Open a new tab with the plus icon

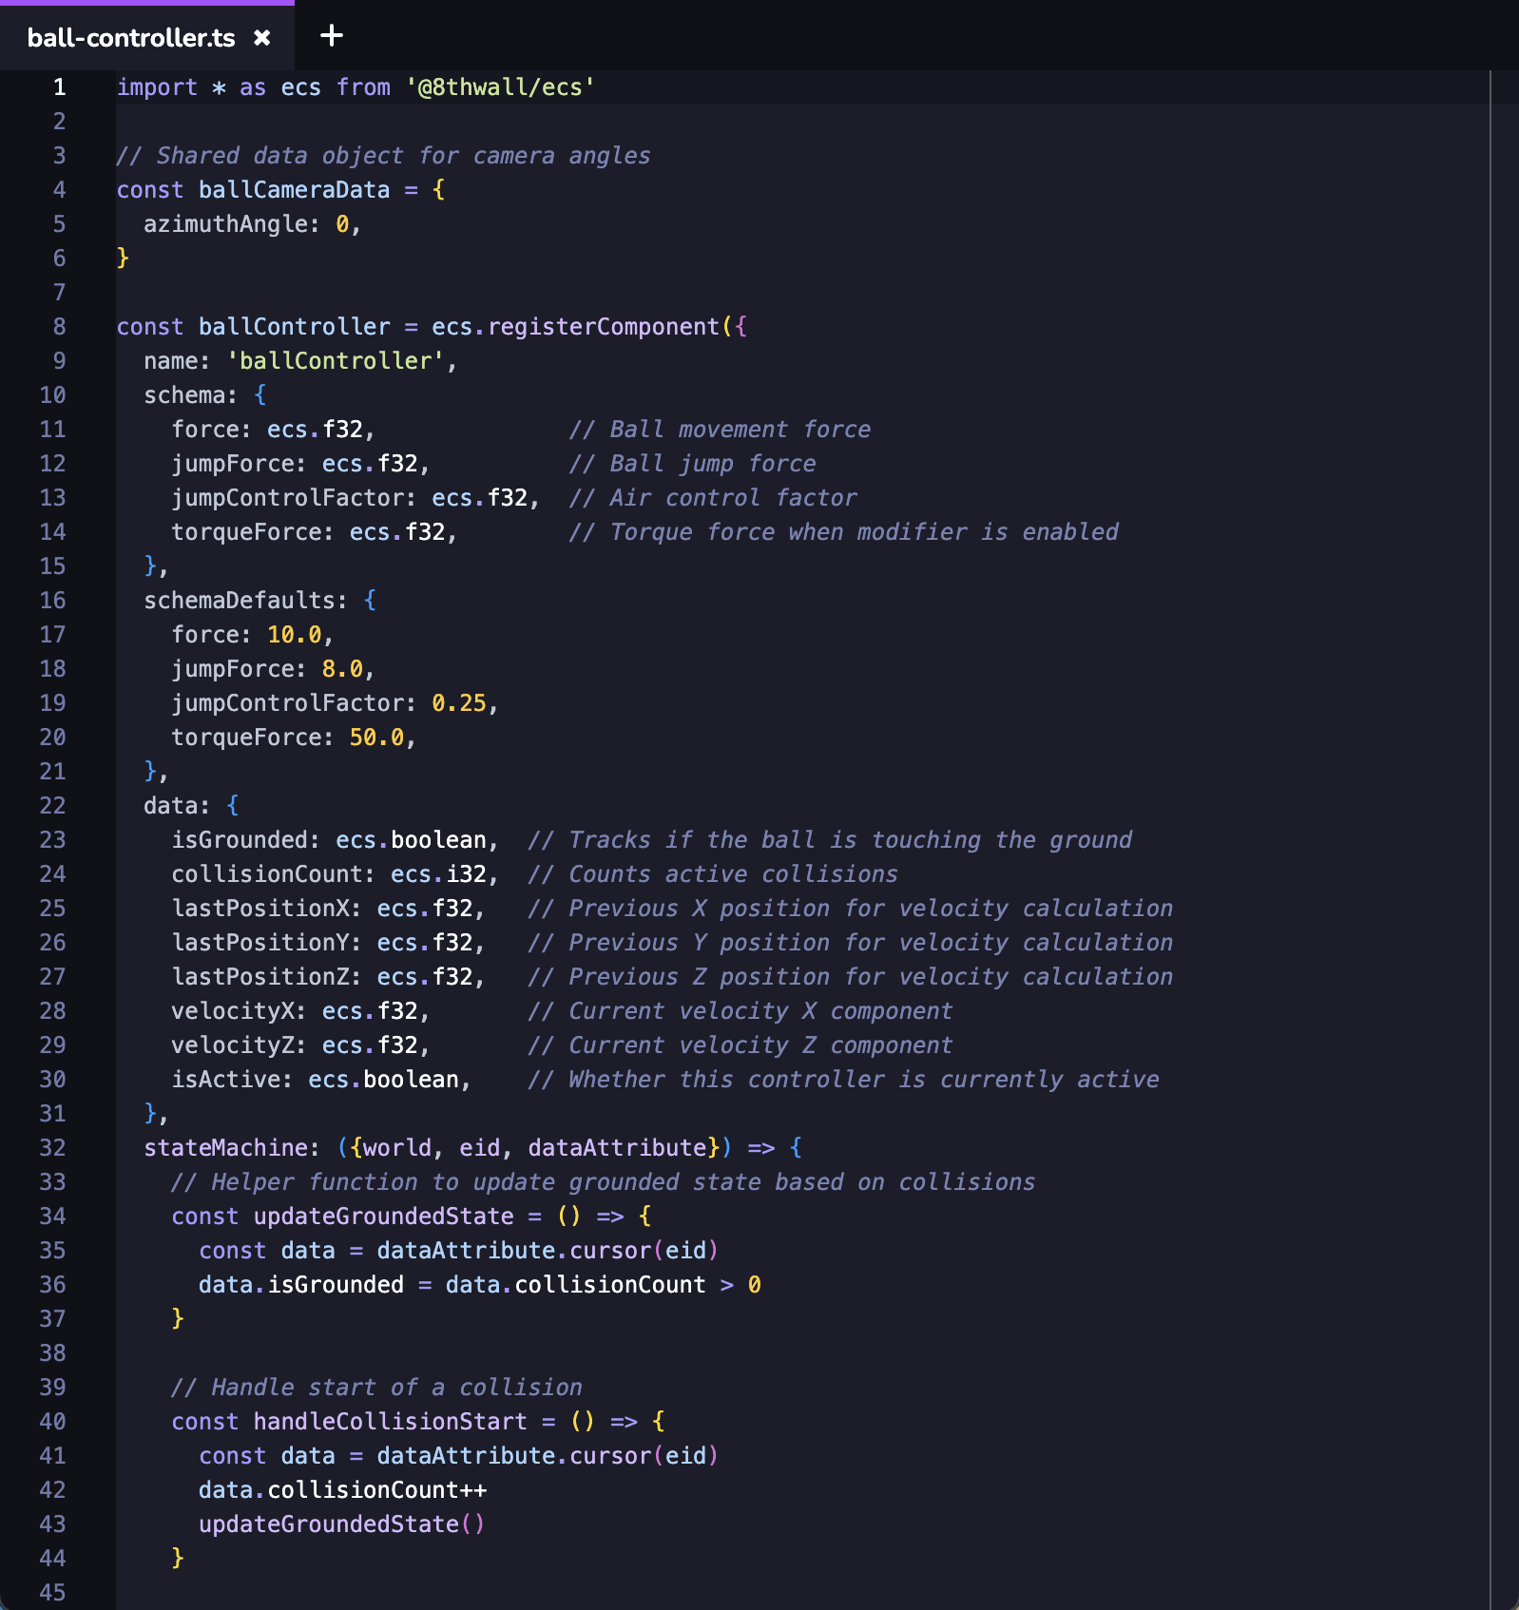point(331,36)
